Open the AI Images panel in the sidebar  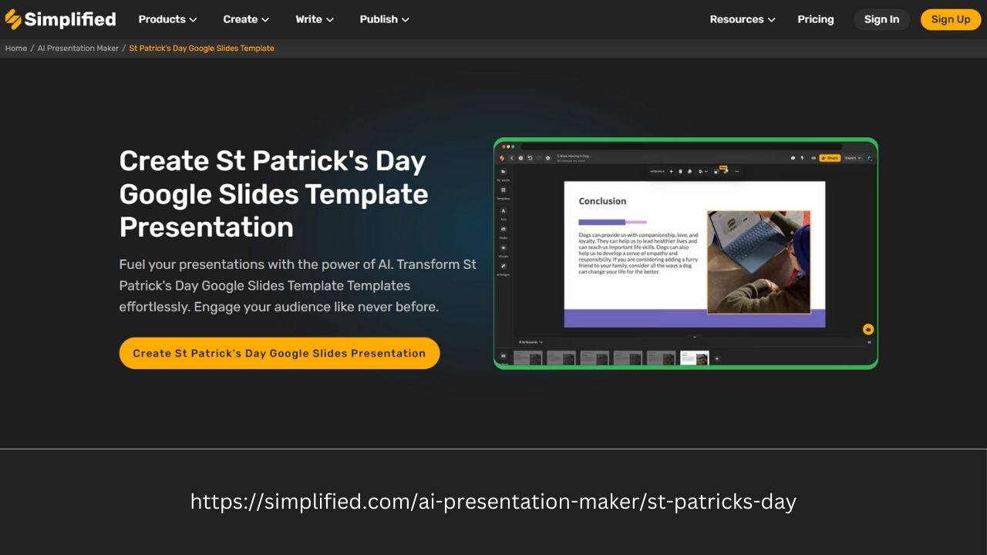click(503, 266)
